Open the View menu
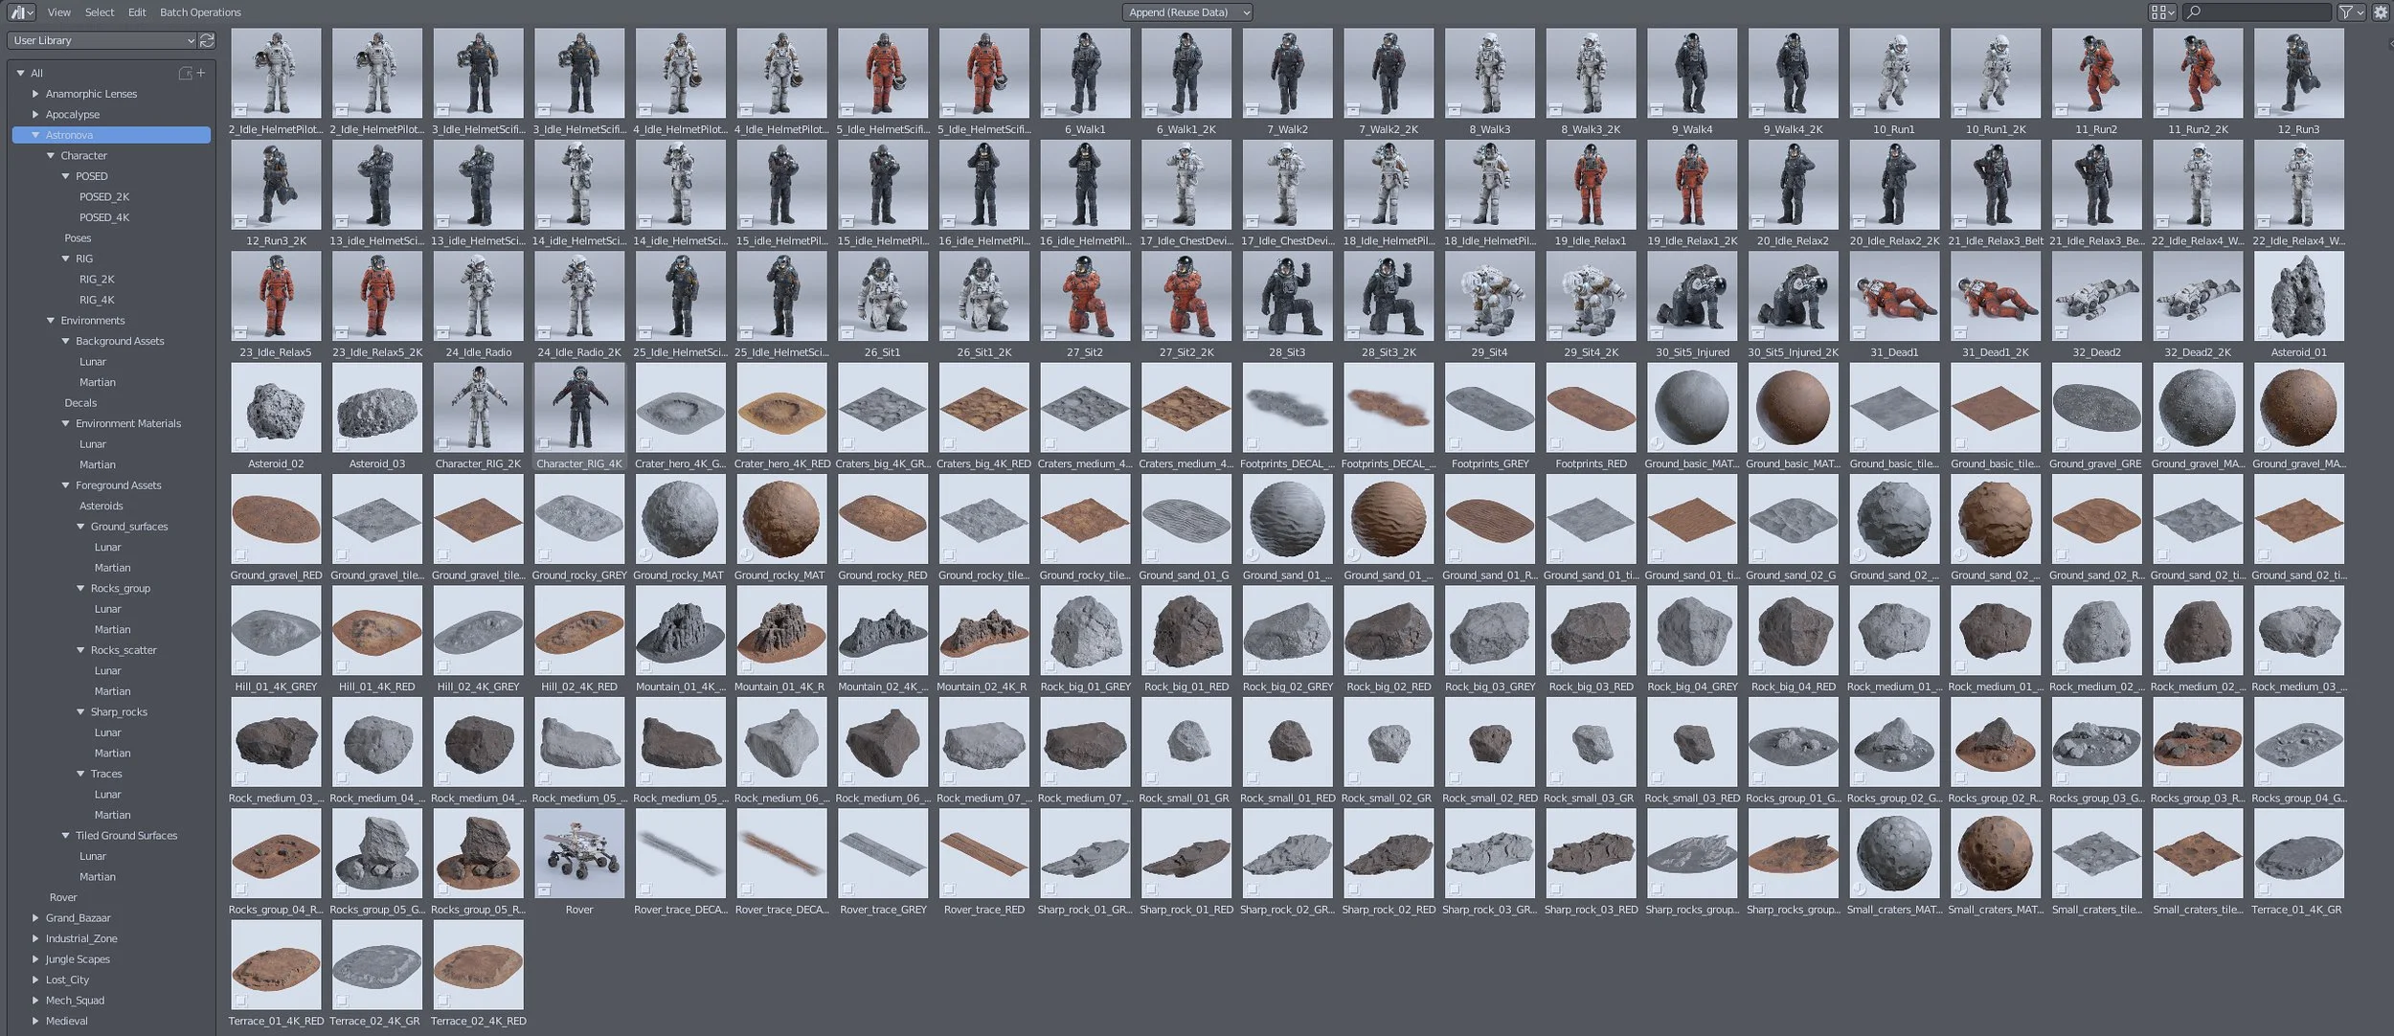The width and height of the screenshot is (2394, 1036). (59, 12)
